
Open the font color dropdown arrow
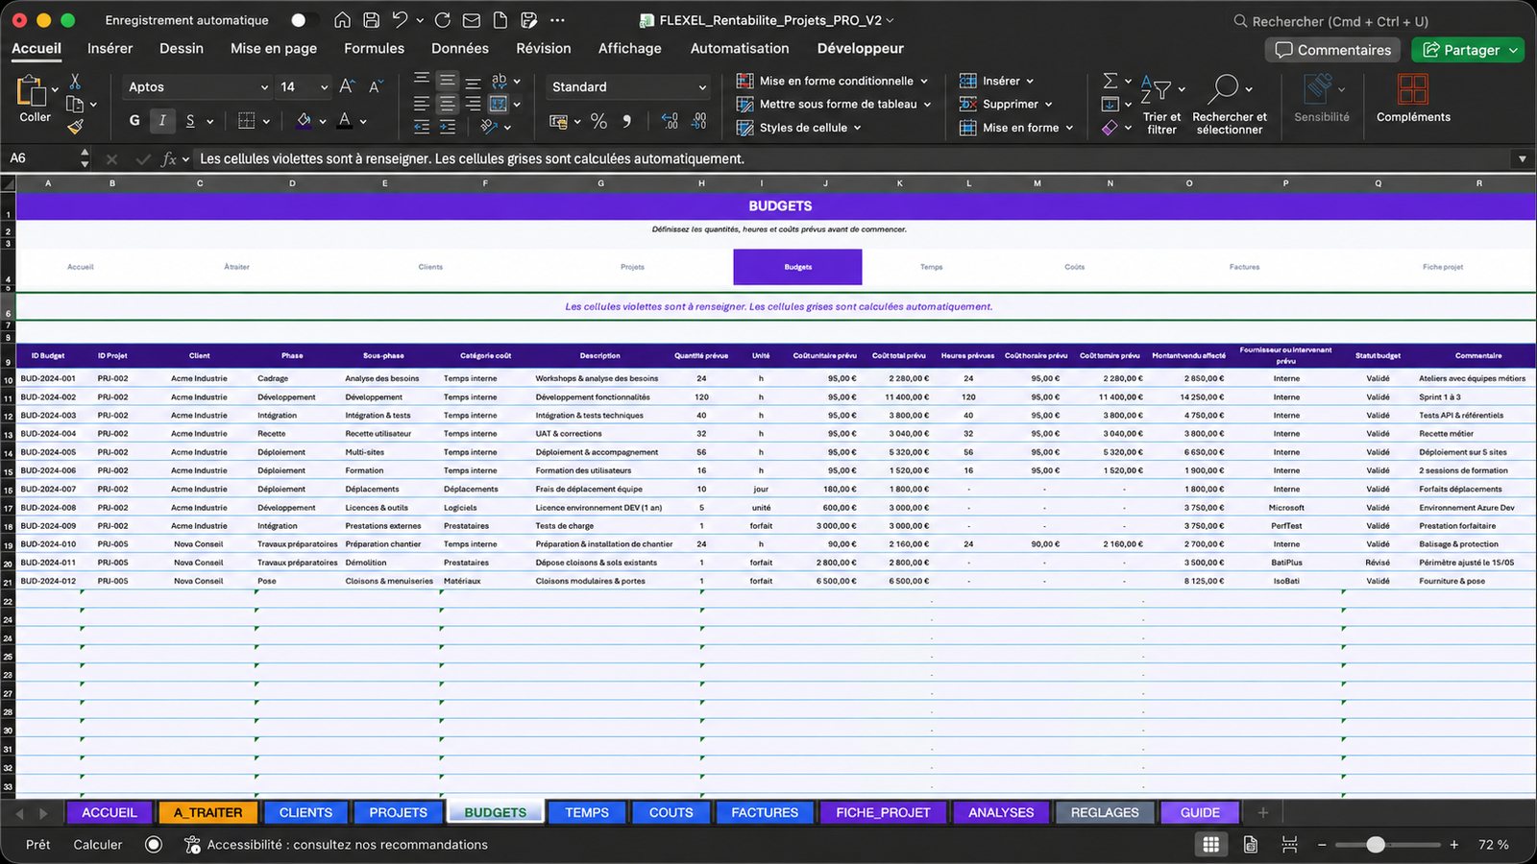[x=363, y=122]
